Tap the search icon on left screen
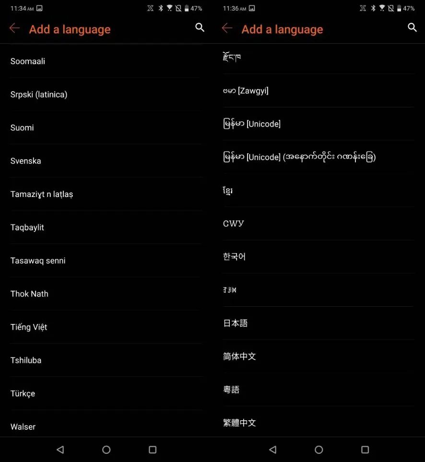This screenshot has height=462, width=425. pos(200,28)
